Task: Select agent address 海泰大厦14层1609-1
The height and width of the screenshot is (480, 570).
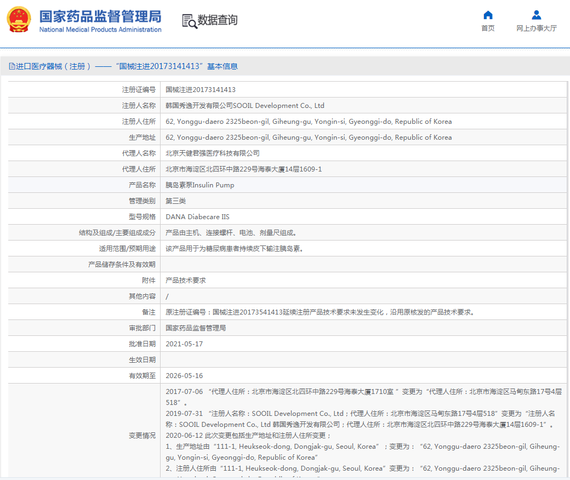Action: 243,169
